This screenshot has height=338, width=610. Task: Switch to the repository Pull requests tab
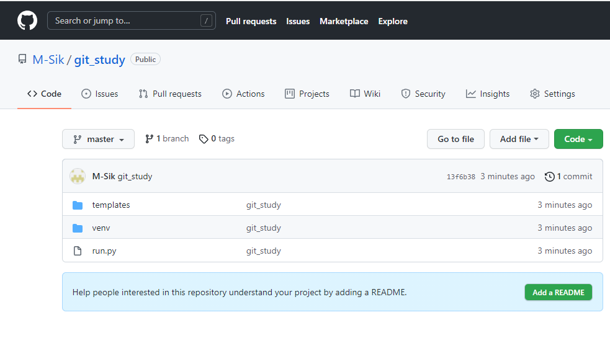pyautogui.click(x=170, y=94)
